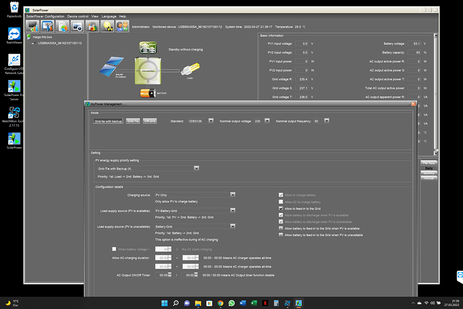
Task: Open Chrome from the taskbar
Action: pos(220,303)
